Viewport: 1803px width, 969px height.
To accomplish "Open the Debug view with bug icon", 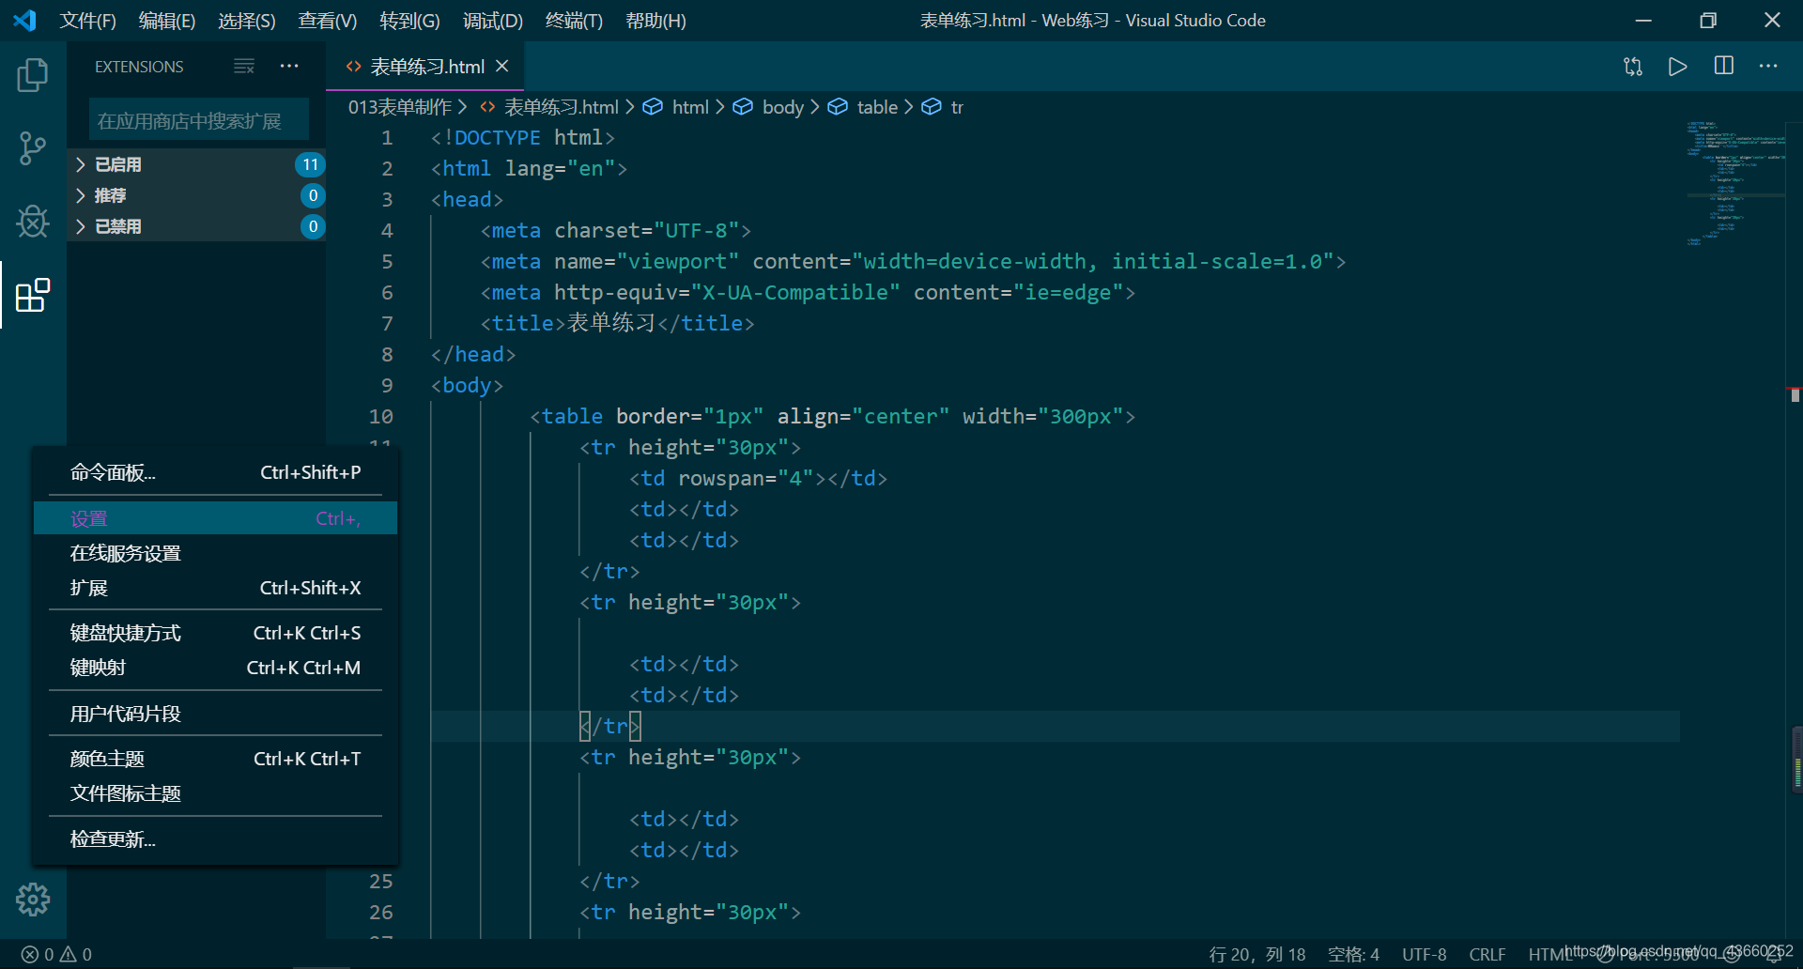I will click(33, 222).
